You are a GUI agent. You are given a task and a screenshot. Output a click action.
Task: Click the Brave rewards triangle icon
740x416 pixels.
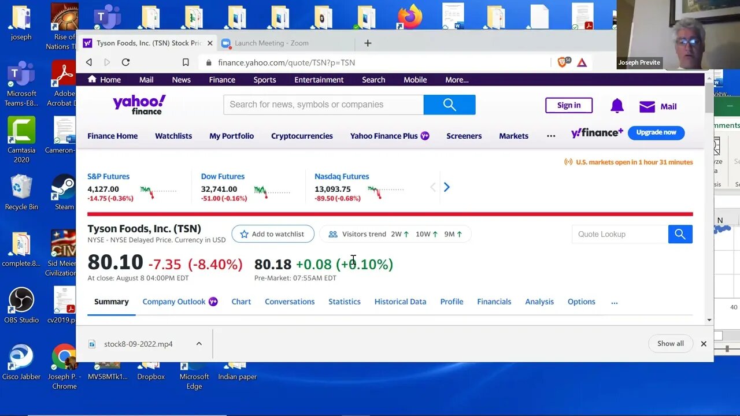[x=582, y=62]
